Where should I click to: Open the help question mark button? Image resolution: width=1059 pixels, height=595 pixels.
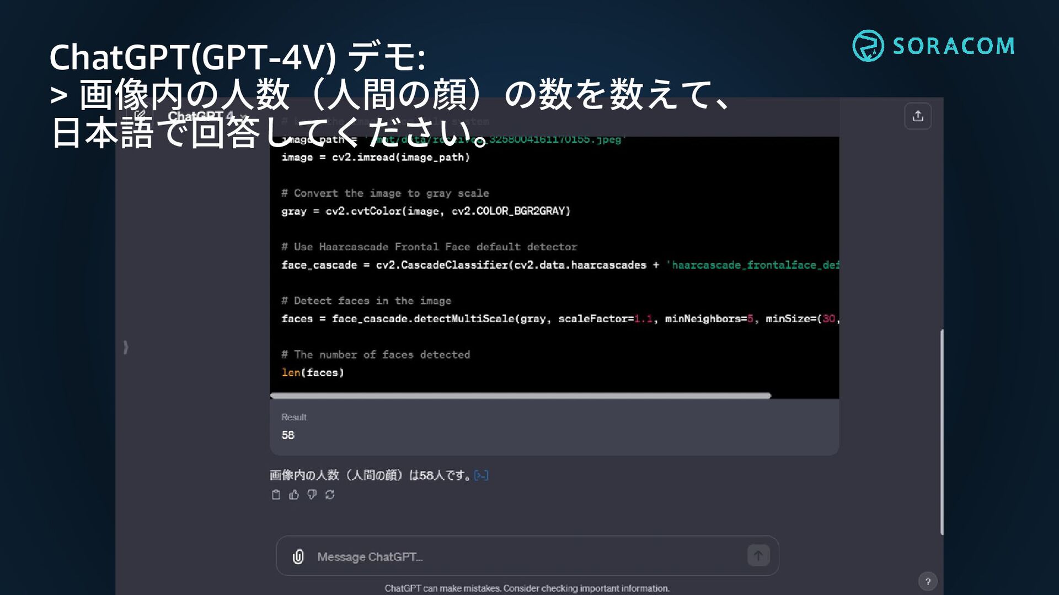(x=928, y=581)
